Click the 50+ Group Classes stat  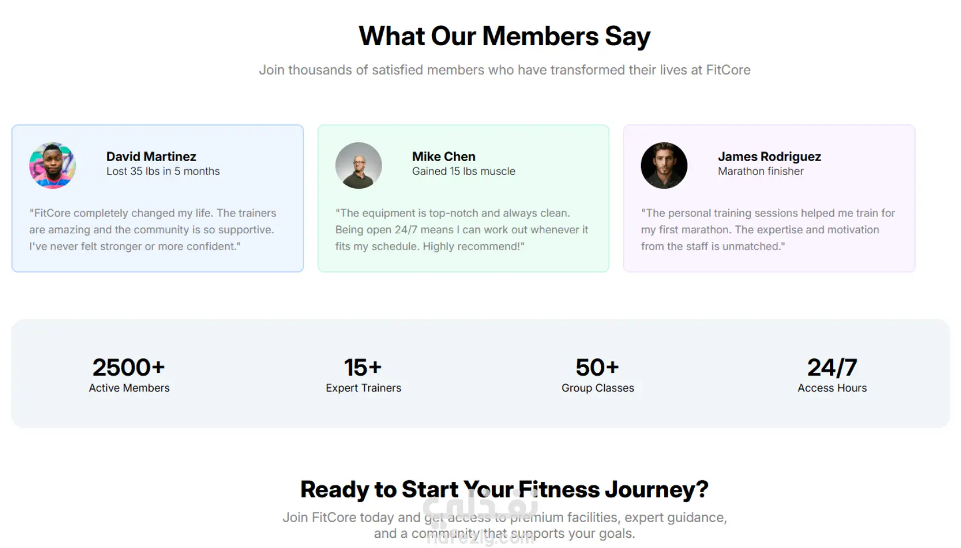pos(598,375)
